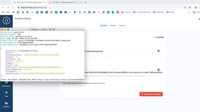
Task: Close the Welcome to Hrflow Application tab
Action: coord(45,2)
